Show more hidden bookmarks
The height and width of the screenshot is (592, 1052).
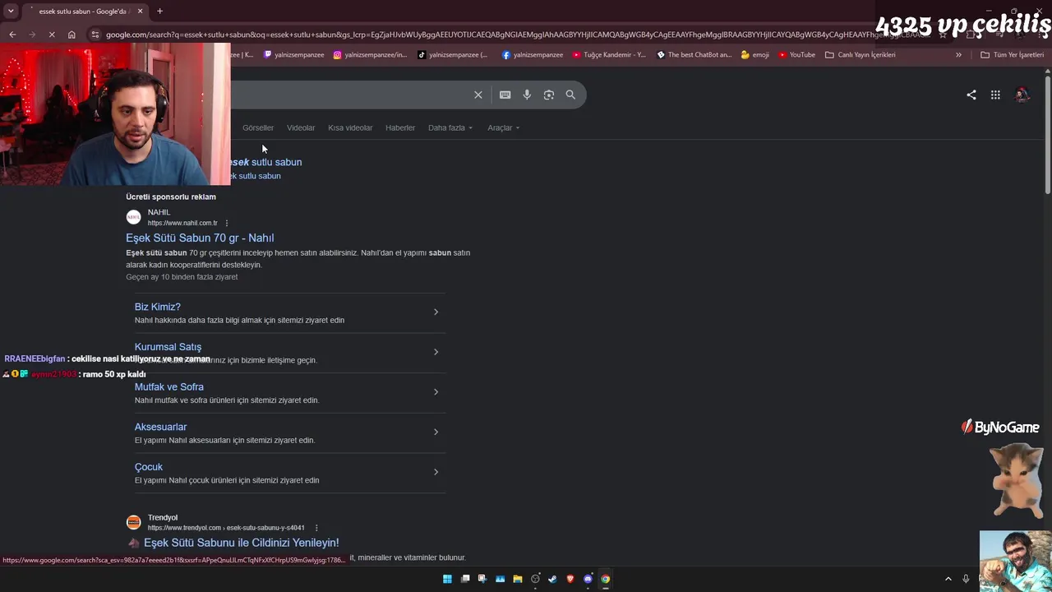click(958, 55)
